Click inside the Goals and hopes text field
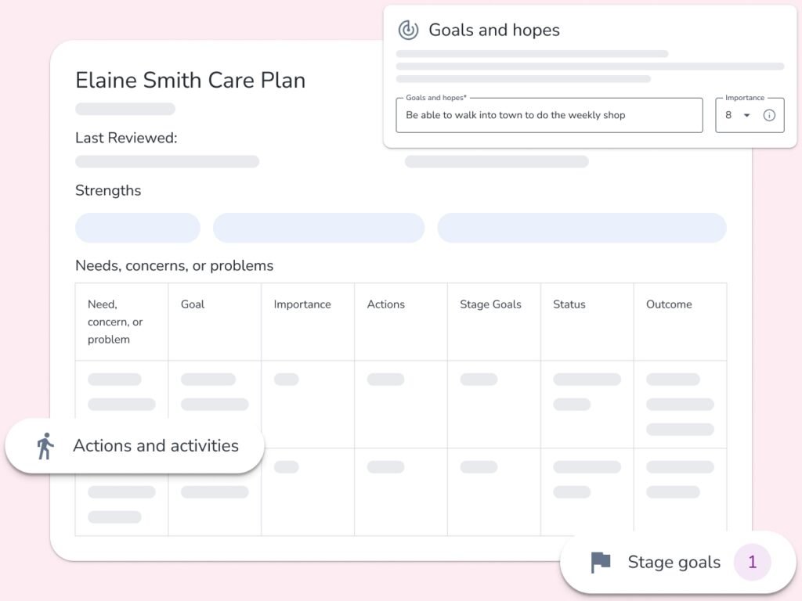The width and height of the screenshot is (802, 601). (x=548, y=115)
